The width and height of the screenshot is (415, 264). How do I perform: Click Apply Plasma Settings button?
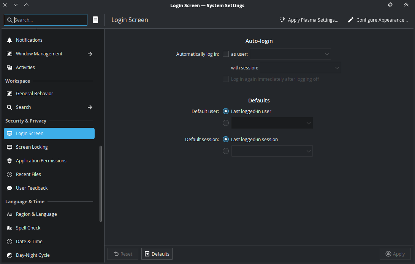pyautogui.click(x=309, y=20)
